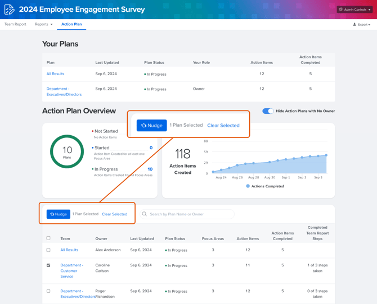Viewport: 377px width, 304px height.
Task: Check the All Results row checkbox
Action: tap(48, 250)
